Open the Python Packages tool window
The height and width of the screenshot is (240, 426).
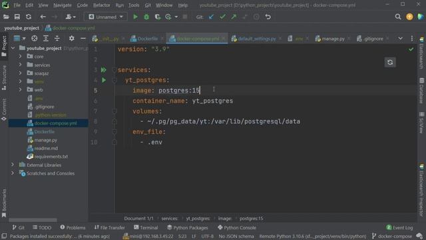click(188, 228)
